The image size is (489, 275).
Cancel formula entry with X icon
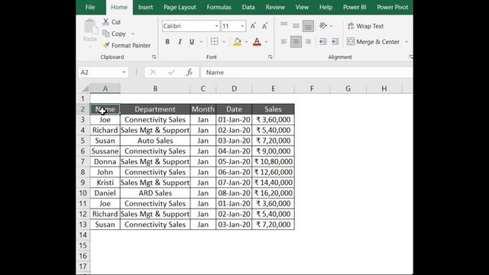(x=153, y=73)
